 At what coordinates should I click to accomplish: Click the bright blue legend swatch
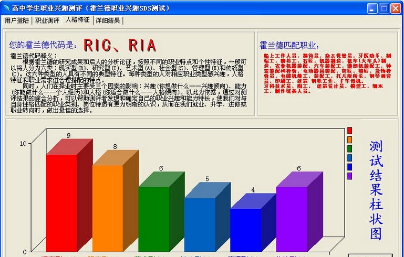[350, 167]
